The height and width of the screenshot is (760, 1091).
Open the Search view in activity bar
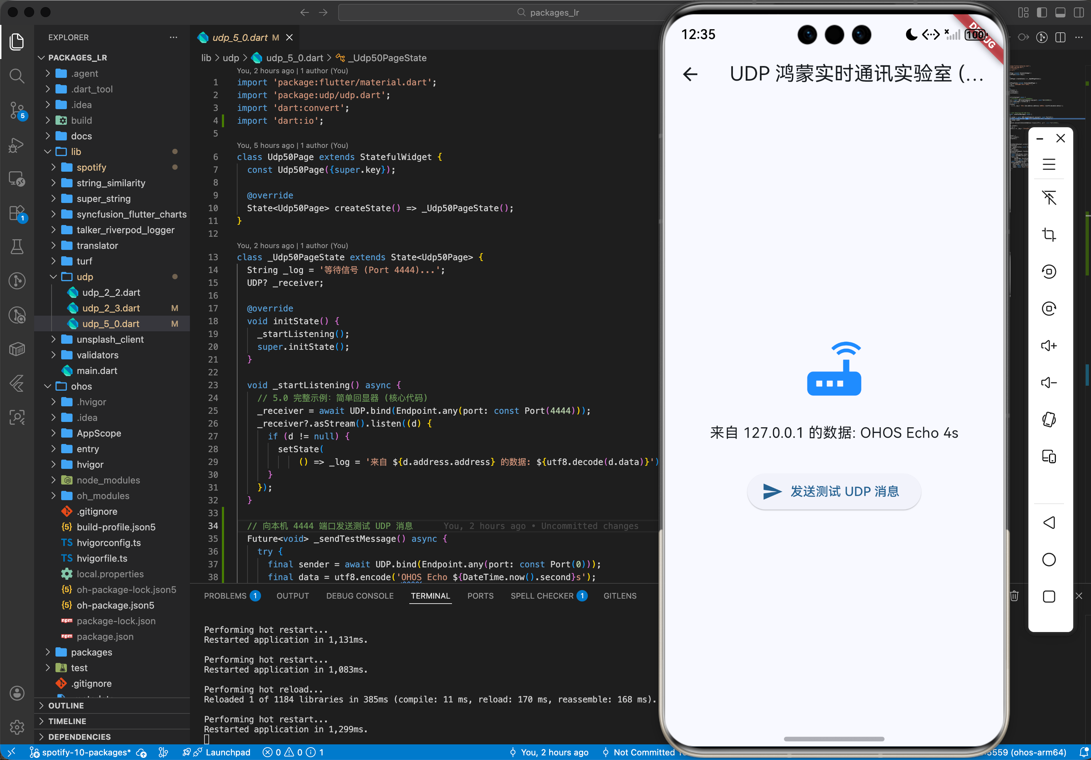tap(17, 76)
